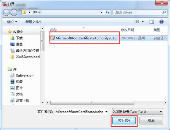Screen dimensions: 170x130
Task: Toggle the preview pane icon
Action: pos(152,22)
